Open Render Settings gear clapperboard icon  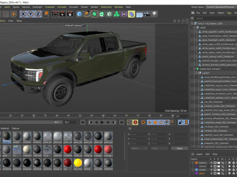tap(70, 14)
